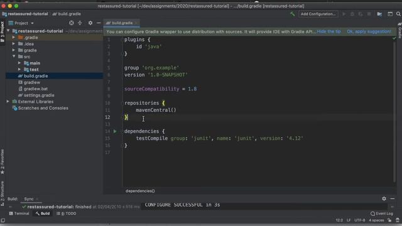The height and width of the screenshot is (226, 402).
Task: Click the Collapse All icon in Project panel
Action: pyautogui.click(x=80, y=23)
